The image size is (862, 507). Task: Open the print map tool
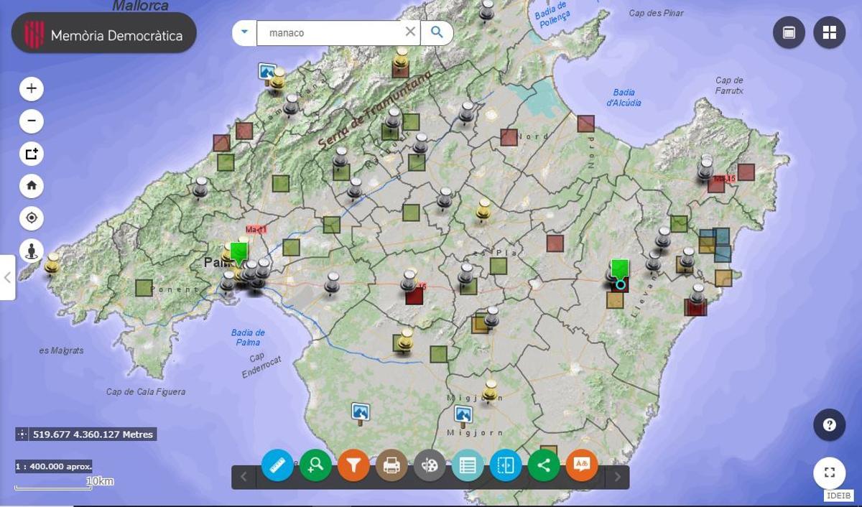tap(391, 465)
